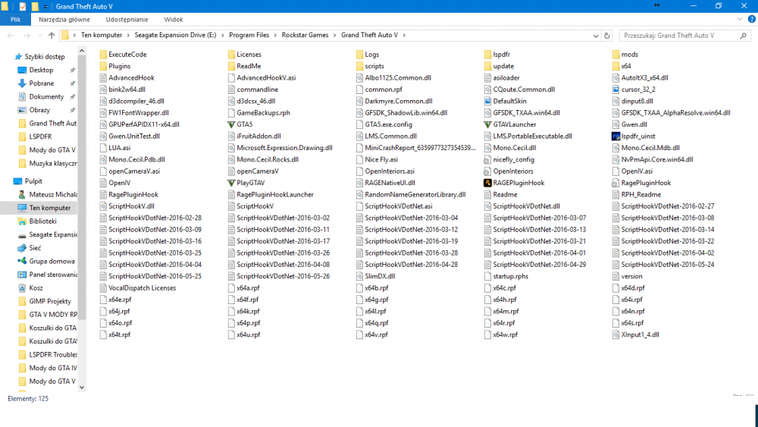Select the asiloader file icon

[487, 78]
